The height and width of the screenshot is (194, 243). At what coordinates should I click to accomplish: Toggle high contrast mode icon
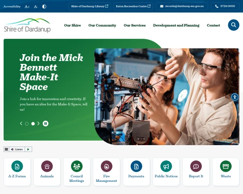[44, 6]
